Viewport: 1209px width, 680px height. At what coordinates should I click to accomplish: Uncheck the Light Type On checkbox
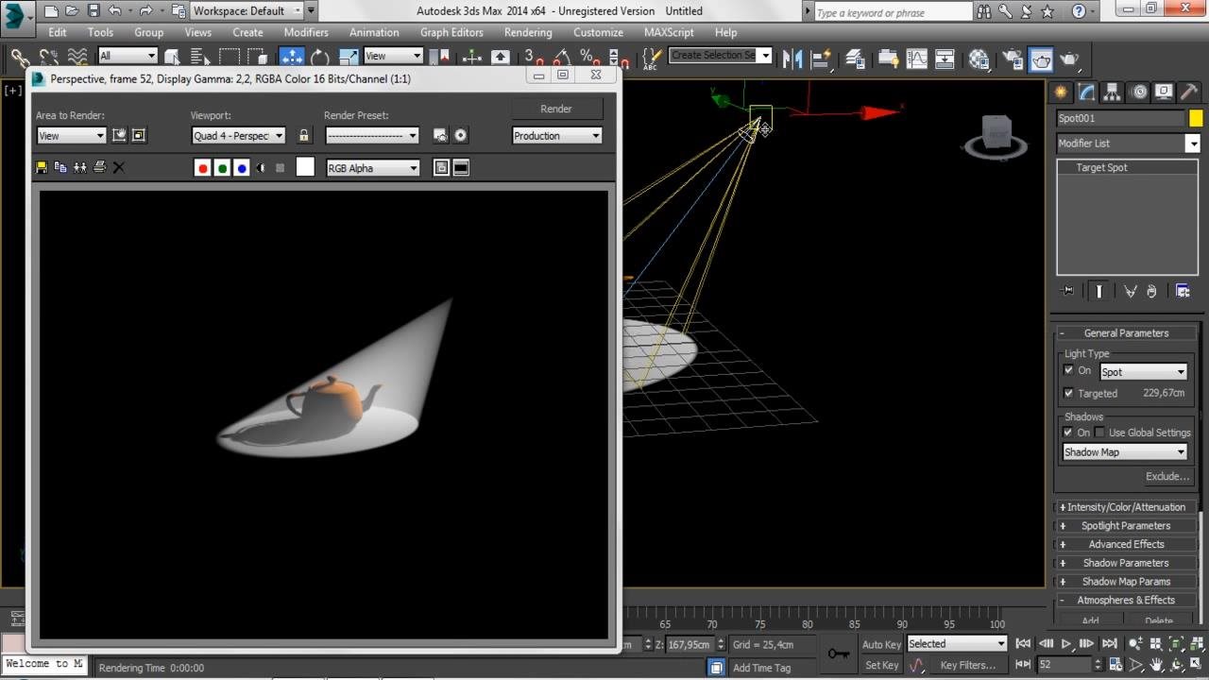pyautogui.click(x=1068, y=370)
